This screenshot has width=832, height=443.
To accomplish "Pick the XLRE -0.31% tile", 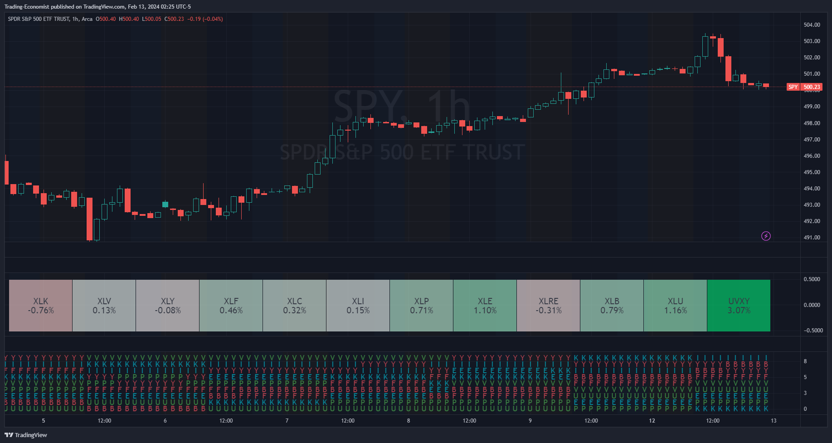I will pos(549,306).
